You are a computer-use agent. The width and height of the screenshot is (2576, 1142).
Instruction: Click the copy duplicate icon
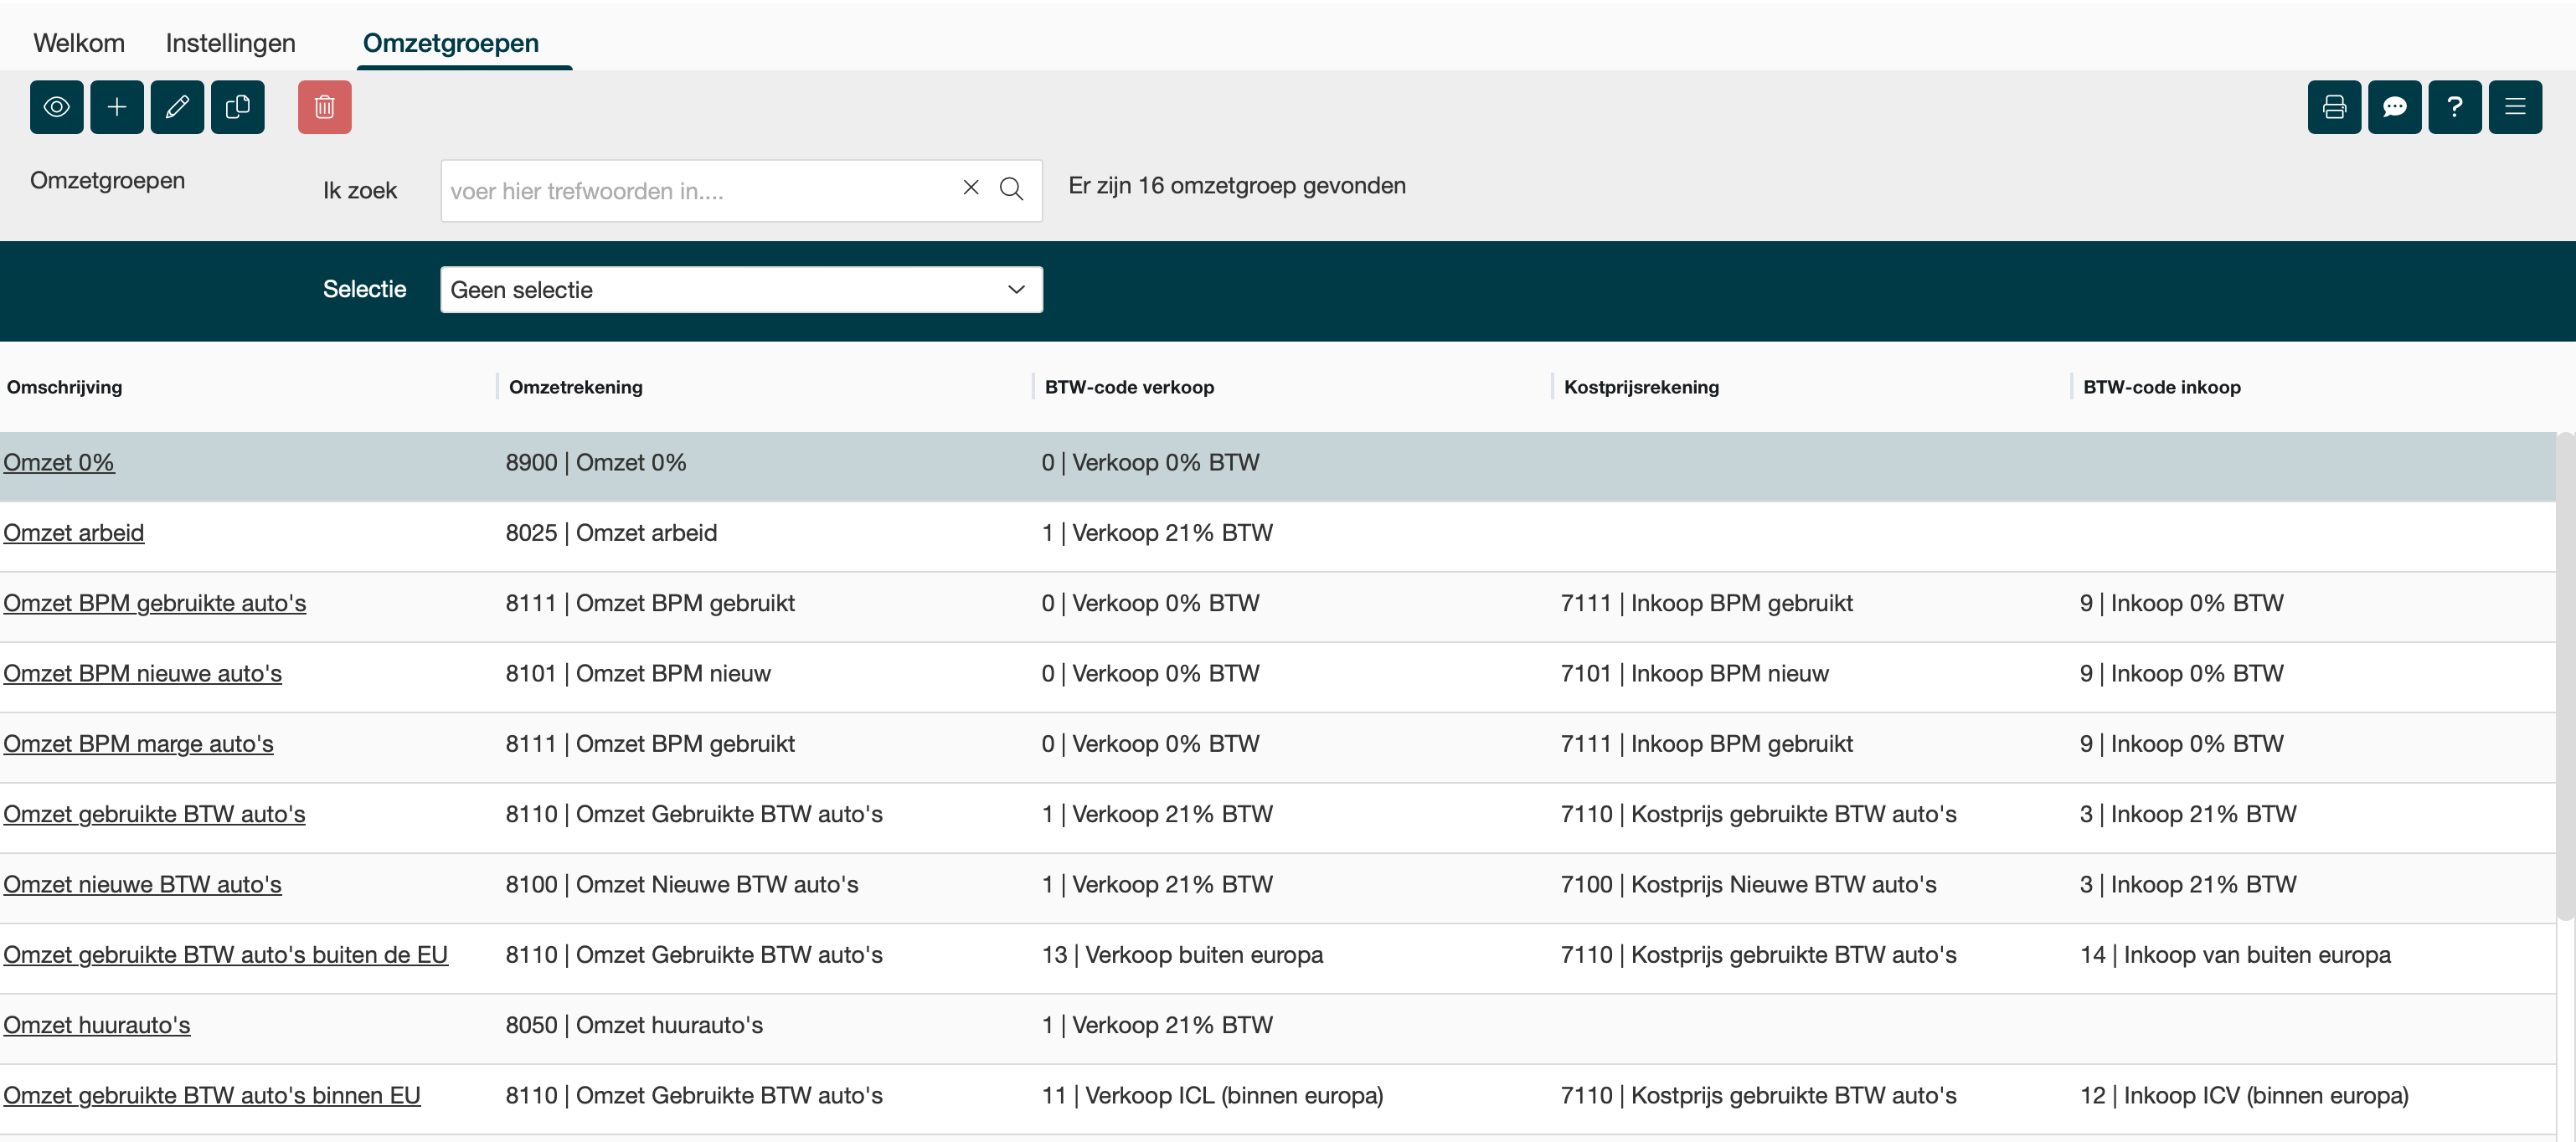[x=237, y=107]
